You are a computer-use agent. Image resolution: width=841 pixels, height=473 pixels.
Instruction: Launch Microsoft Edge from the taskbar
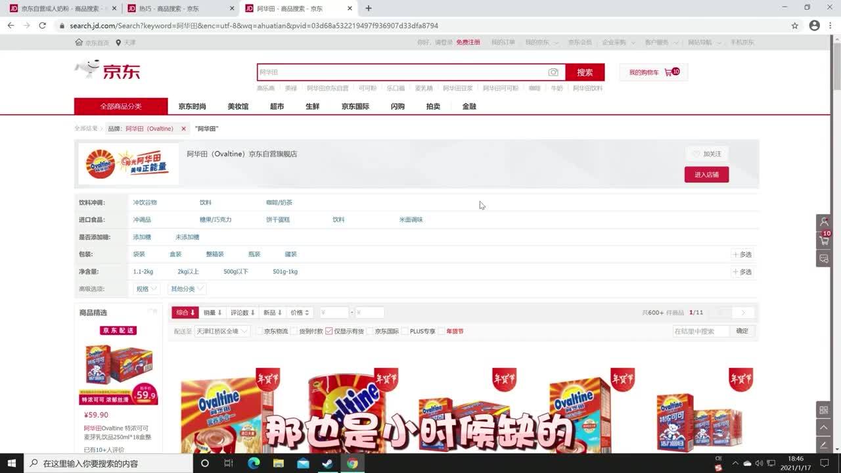click(253, 463)
